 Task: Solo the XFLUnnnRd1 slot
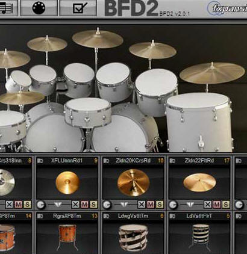tap(93, 205)
